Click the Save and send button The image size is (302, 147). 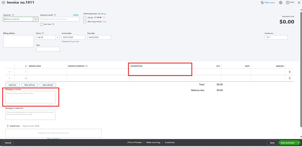(x=287, y=143)
